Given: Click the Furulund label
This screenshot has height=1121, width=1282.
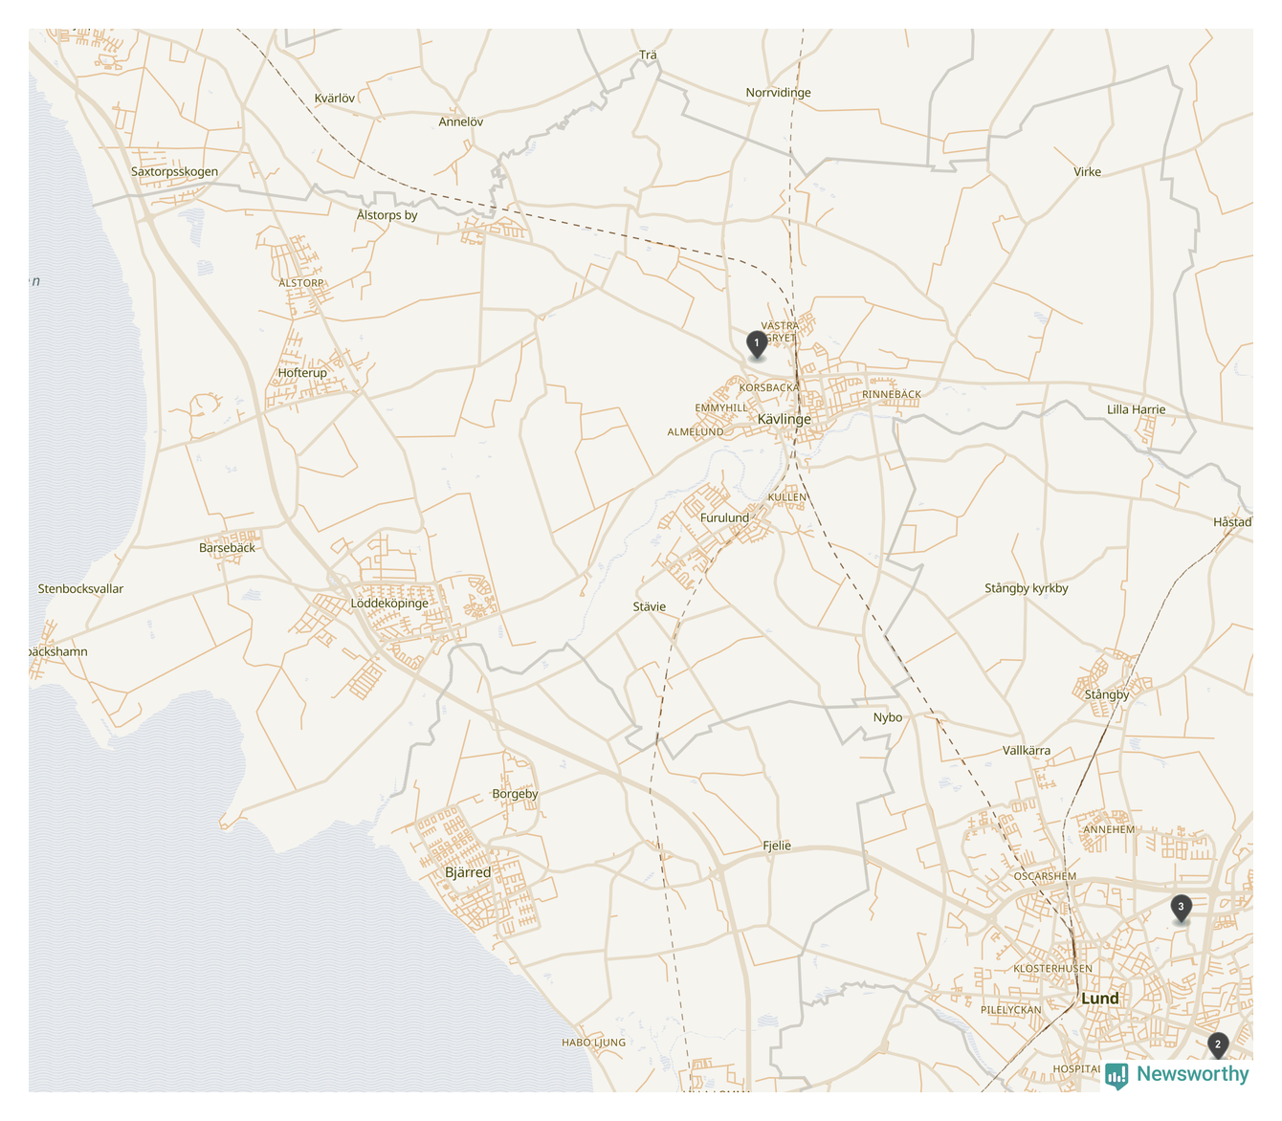Looking at the screenshot, I should 725,517.
